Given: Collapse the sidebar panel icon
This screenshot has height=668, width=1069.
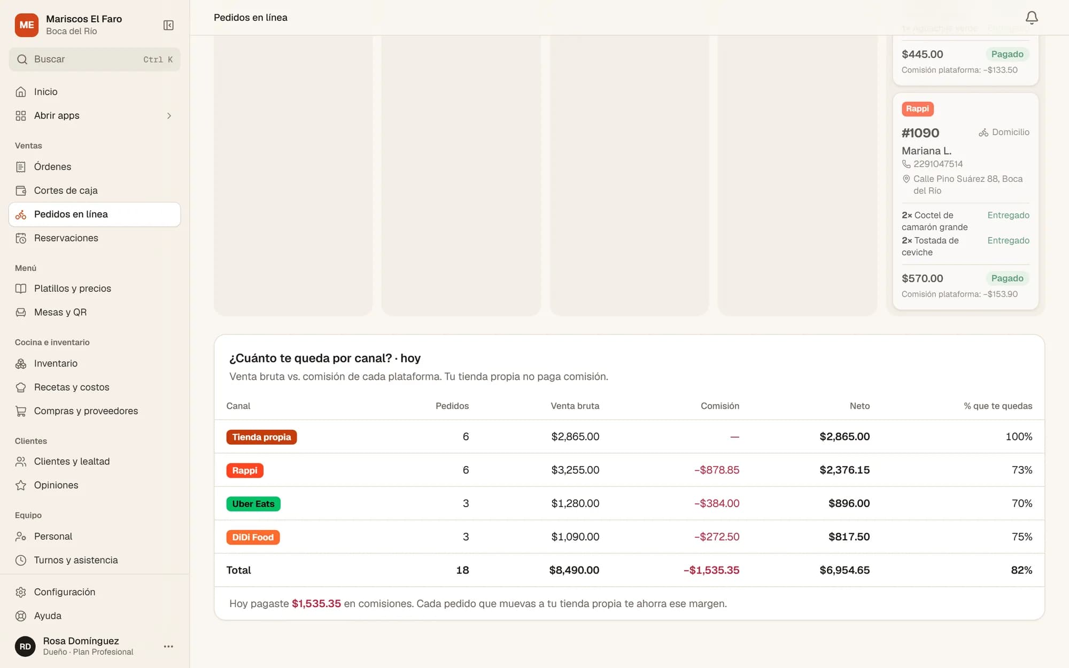Looking at the screenshot, I should point(168,25).
